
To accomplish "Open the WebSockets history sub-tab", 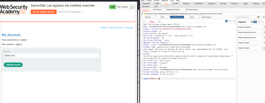I will [173, 10].
